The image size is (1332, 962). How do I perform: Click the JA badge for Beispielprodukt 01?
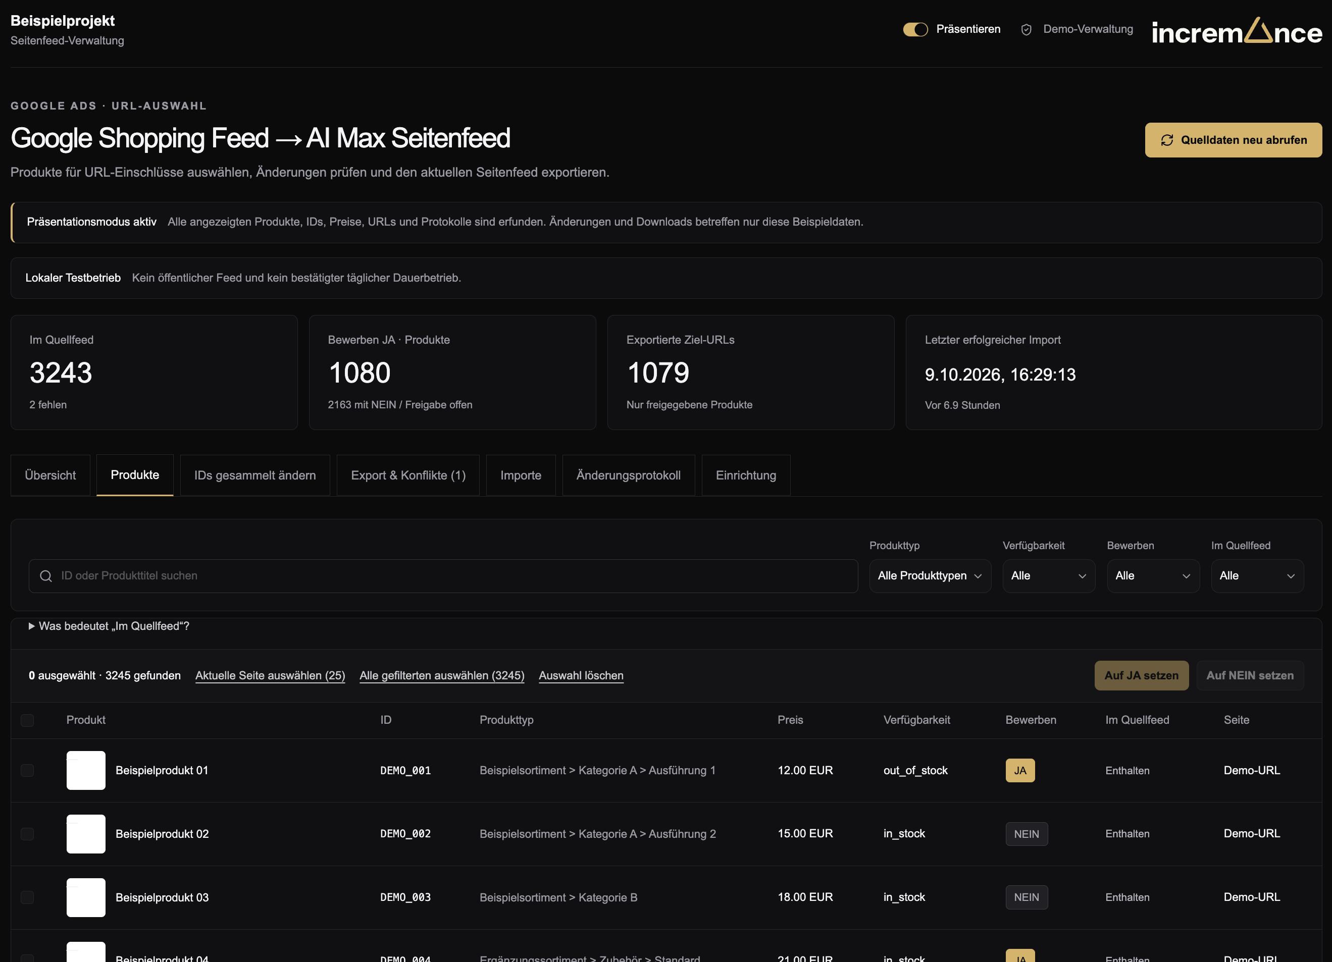[x=1020, y=771]
